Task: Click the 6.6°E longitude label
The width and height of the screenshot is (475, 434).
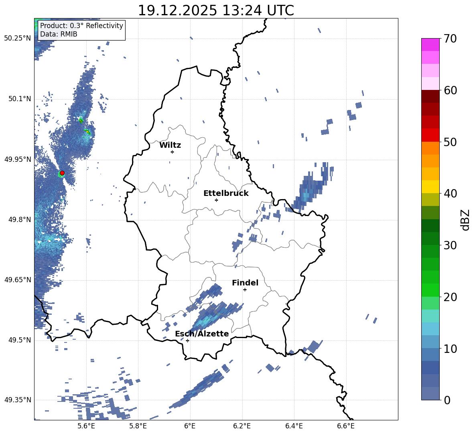Action: pos(346,426)
